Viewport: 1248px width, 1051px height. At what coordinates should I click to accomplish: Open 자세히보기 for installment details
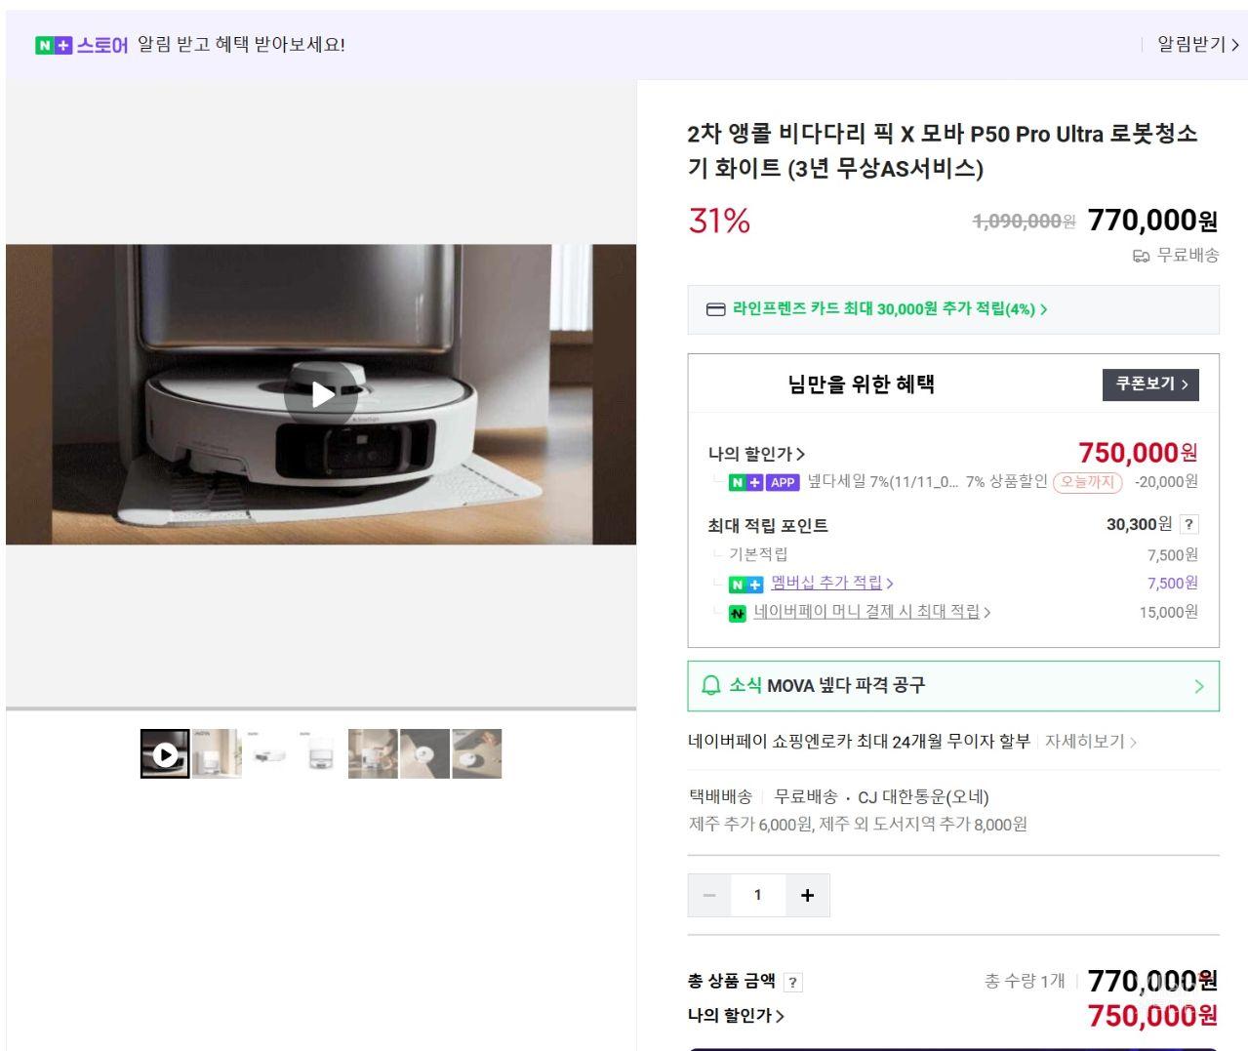(x=1090, y=742)
